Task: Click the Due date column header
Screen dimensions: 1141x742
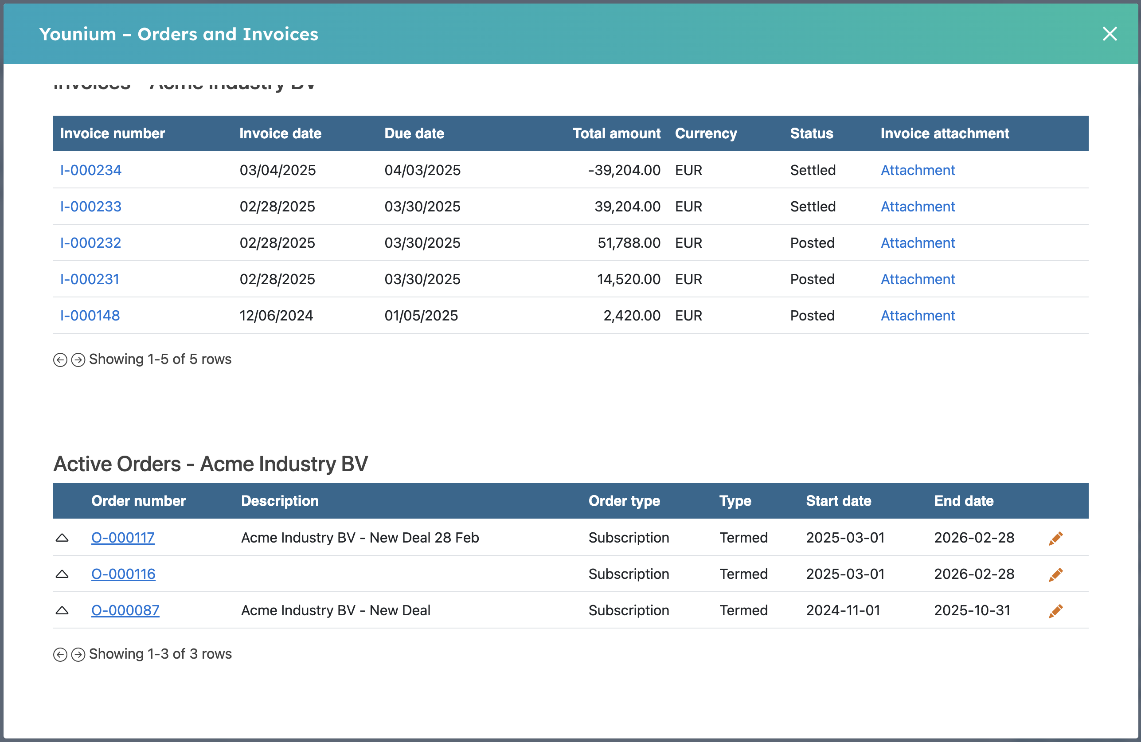Action: pos(414,133)
